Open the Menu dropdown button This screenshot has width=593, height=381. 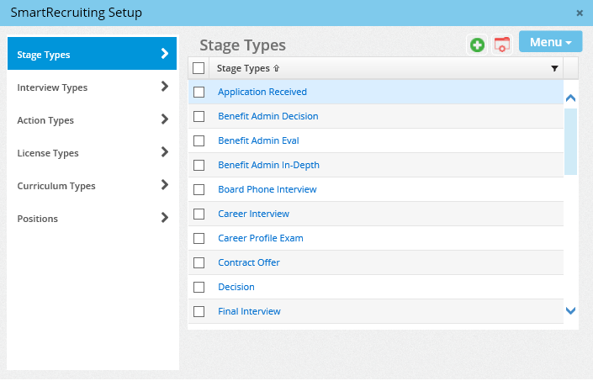click(550, 42)
